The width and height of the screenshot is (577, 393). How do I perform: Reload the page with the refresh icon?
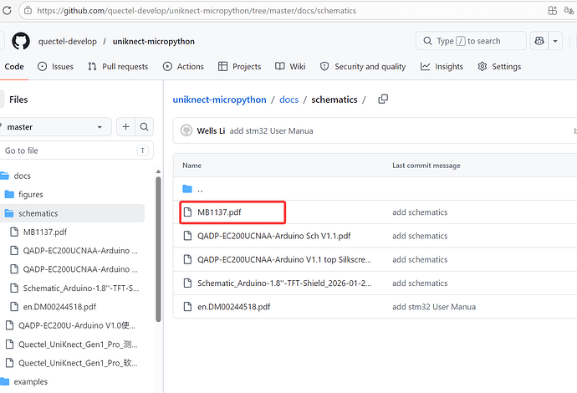point(7,10)
